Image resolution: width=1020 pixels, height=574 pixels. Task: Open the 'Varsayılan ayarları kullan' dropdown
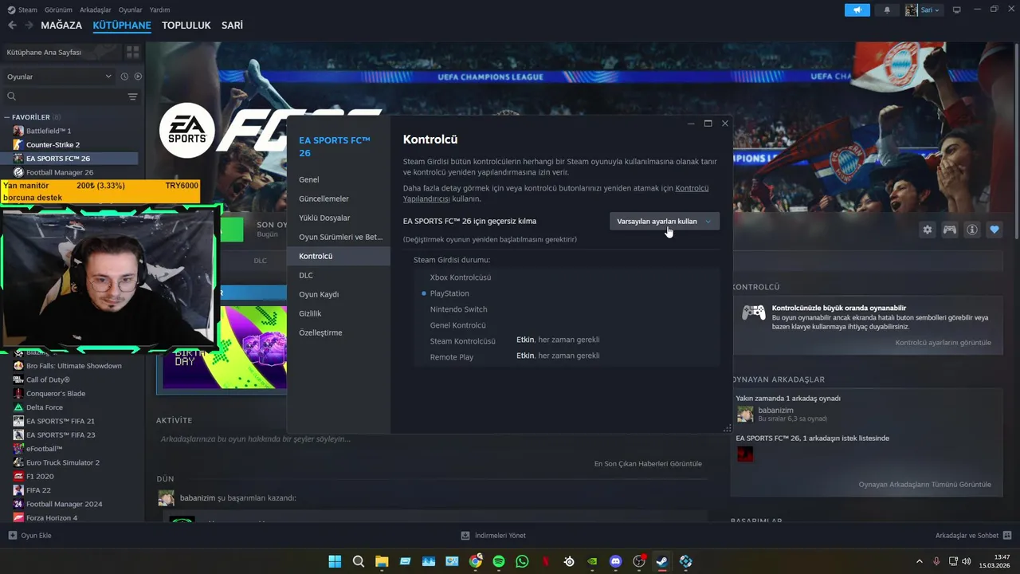(665, 222)
